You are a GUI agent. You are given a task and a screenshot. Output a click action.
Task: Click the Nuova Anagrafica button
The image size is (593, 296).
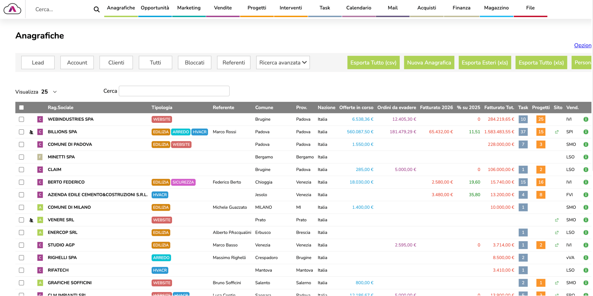pos(429,63)
